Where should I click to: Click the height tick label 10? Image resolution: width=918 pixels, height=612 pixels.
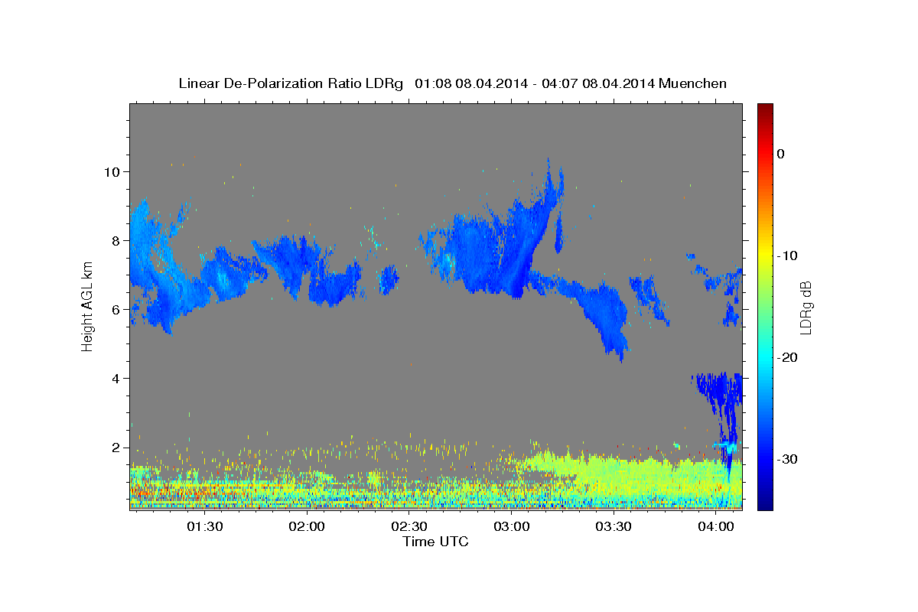coord(111,171)
